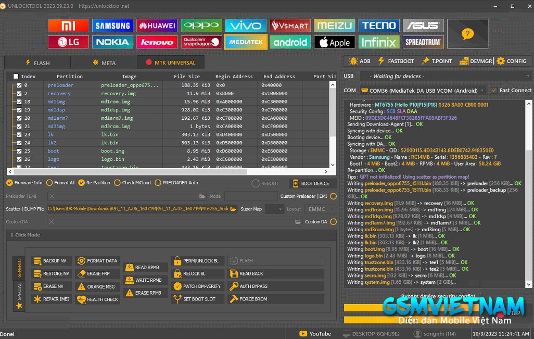
Task: Browse for the Scatter file folder icon
Action: (233, 209)
